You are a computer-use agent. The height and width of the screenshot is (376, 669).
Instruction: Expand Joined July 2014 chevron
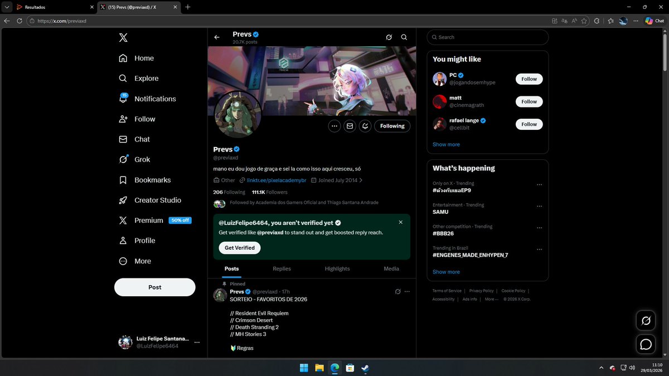pyautogui.click(x=361, y=180)
